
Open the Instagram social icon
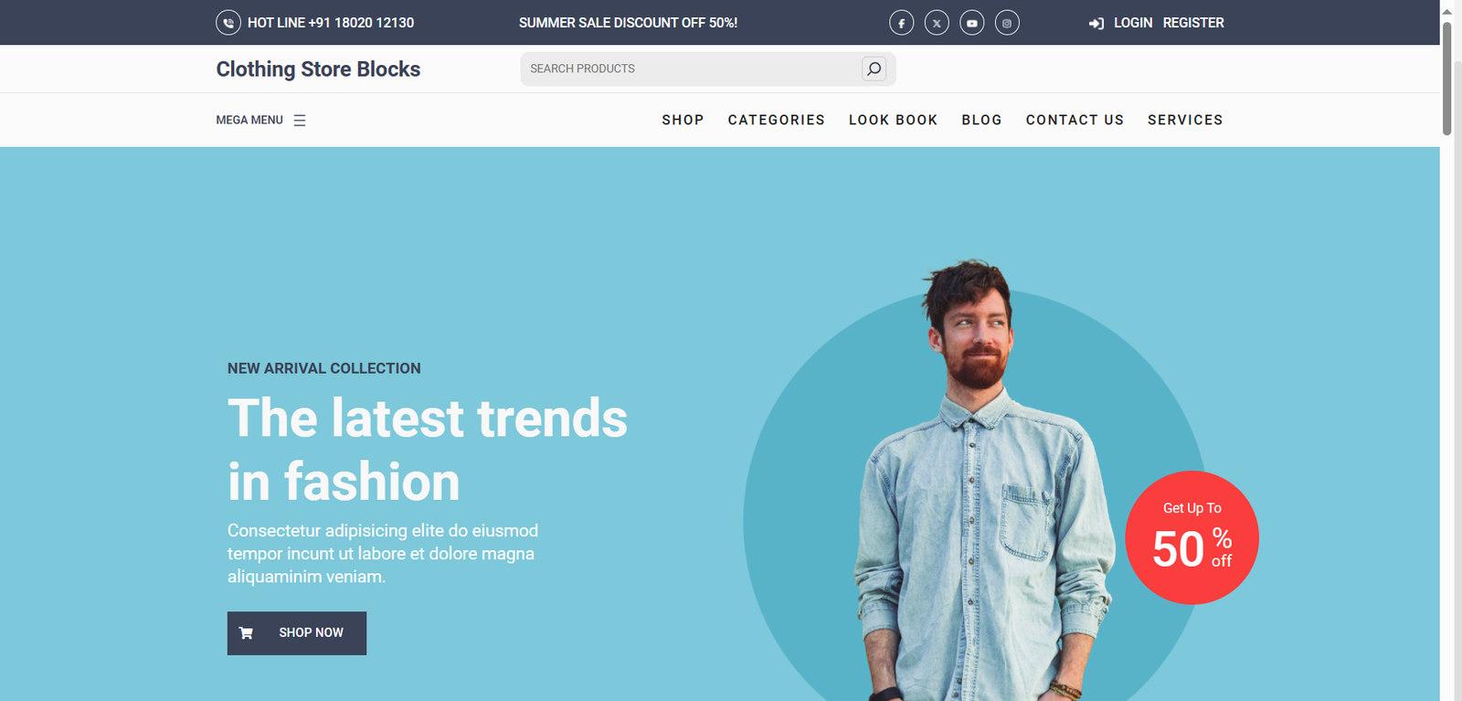[1007, 23]
